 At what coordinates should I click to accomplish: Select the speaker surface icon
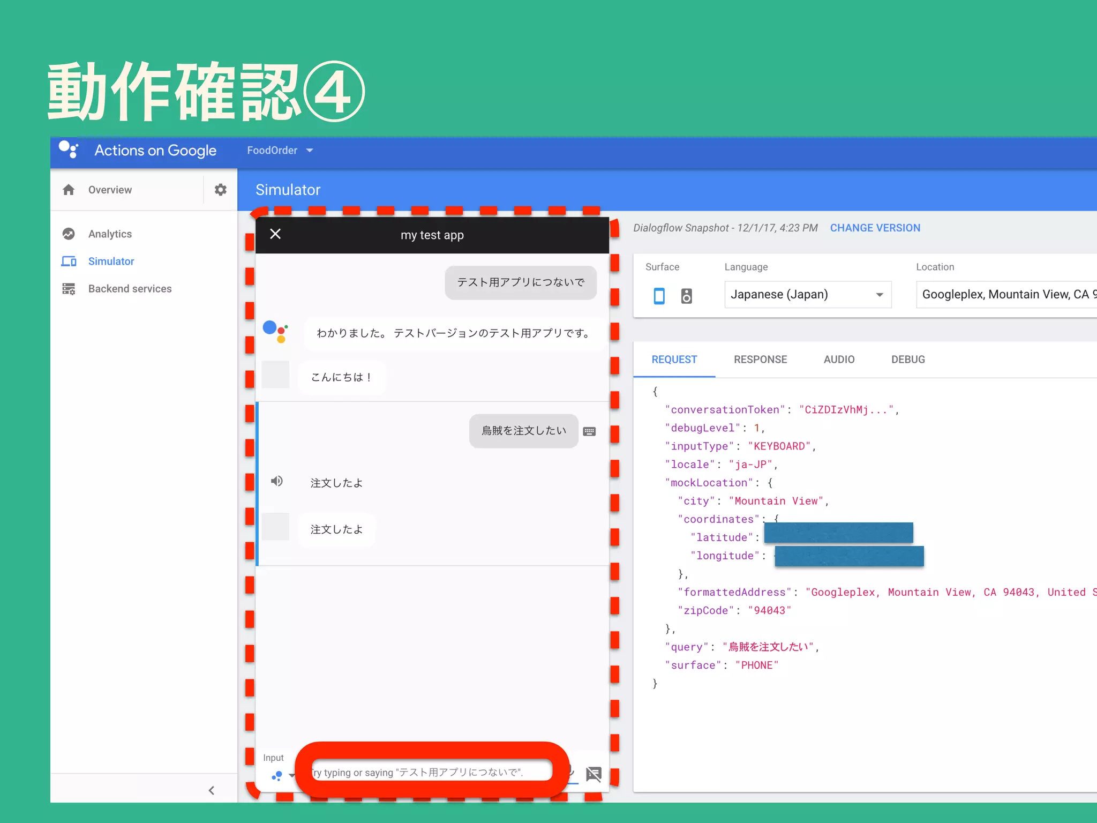(686, 296)
